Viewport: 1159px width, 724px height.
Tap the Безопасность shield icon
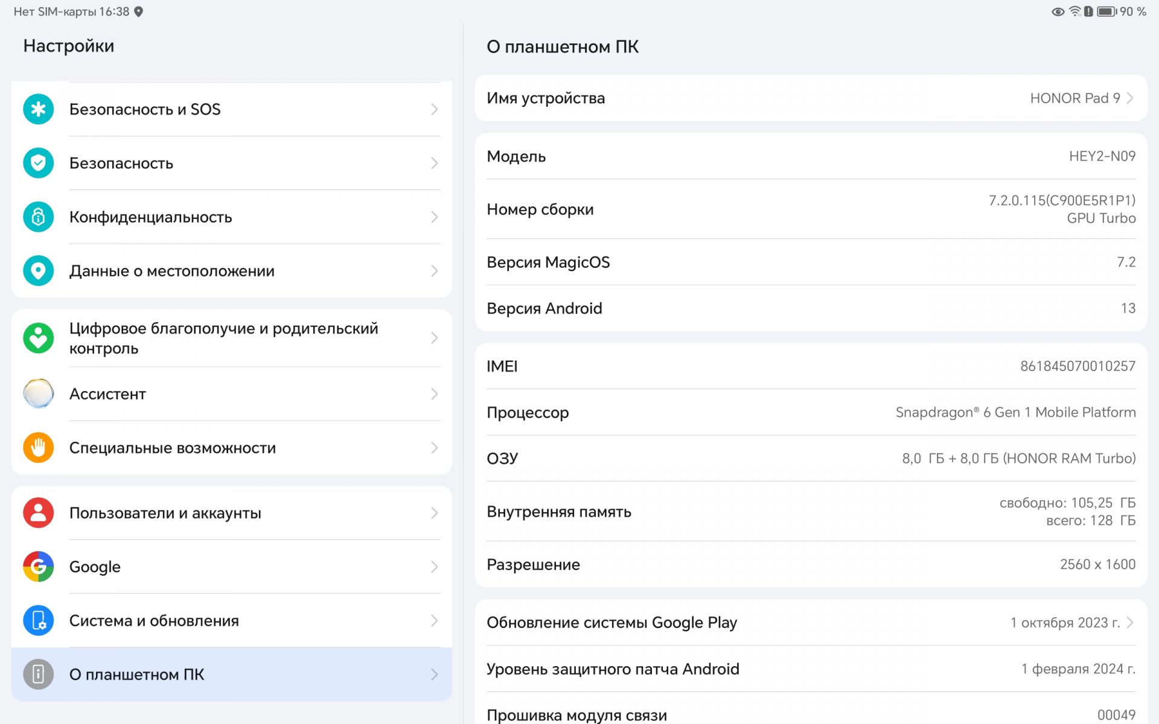[38, 163]
